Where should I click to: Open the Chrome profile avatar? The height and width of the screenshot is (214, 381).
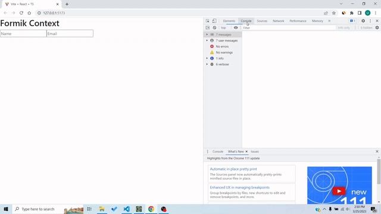(368, 13)
